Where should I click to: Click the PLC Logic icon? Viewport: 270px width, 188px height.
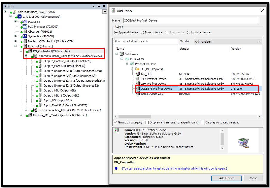(25, 22)
